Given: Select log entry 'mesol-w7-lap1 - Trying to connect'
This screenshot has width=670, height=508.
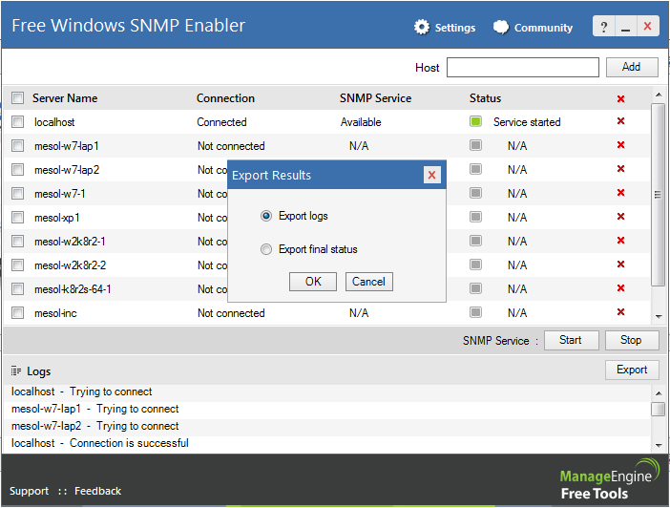Looking at the screenshot, I should click(94, 409).
